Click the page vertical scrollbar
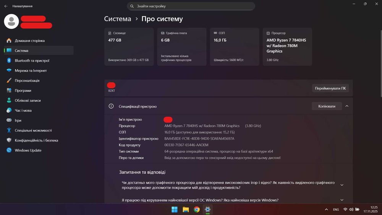 [380, 64]
